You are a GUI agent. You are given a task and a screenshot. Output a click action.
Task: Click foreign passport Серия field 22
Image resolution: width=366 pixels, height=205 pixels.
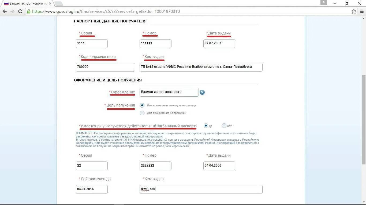click(92, 166)
